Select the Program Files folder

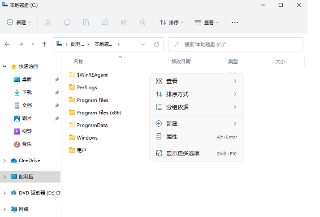(93, 100)
